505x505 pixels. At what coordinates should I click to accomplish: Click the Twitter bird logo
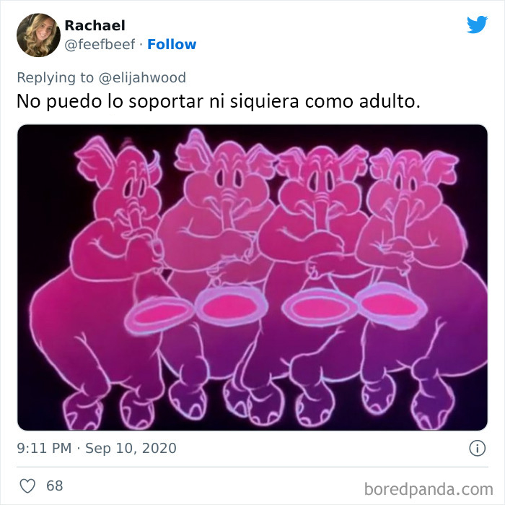tap(477, 25)
